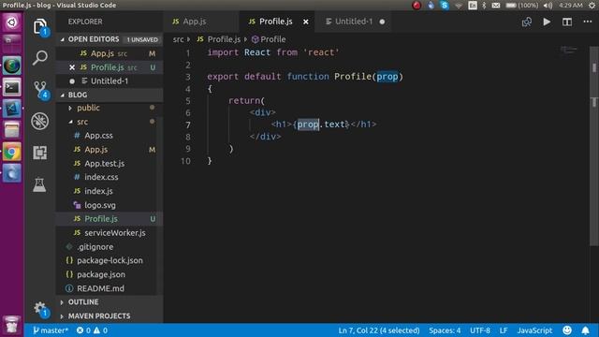Click the Skype icon in system tray
The image size is (599, 337).
tap(445, 6)
